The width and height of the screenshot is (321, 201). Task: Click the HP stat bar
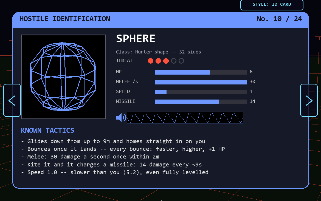pyautogui.click(x=201, y=72)
